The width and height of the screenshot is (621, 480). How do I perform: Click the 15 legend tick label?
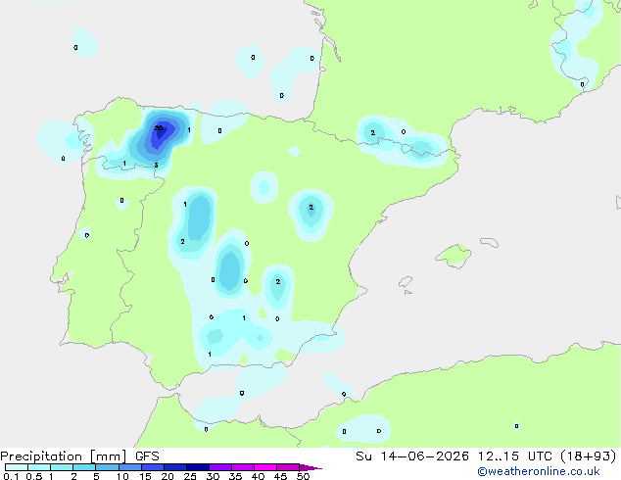pos(145,476)
